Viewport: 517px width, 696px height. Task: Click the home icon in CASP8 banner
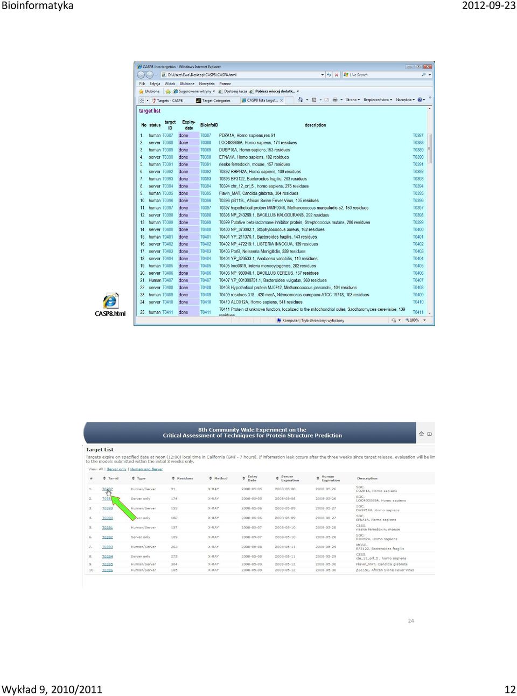point(421,434)
